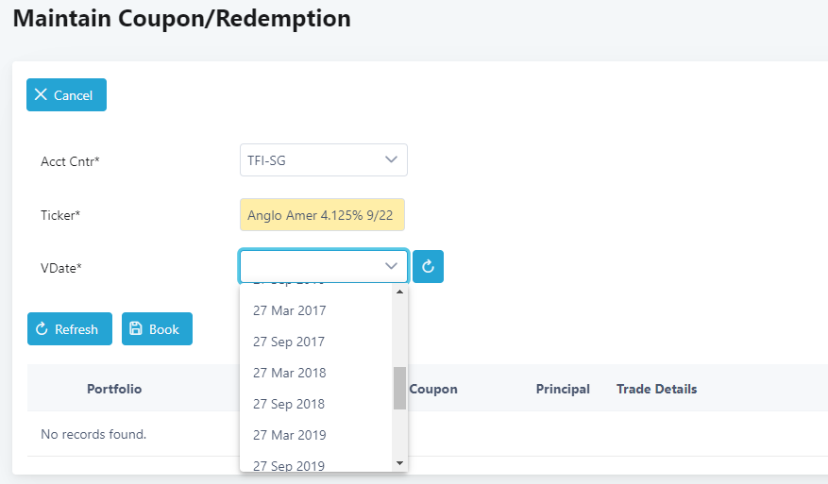Select the 27 Sep 2019 date entry
This screenshot has height=484, width=828.
pos(289,465)
